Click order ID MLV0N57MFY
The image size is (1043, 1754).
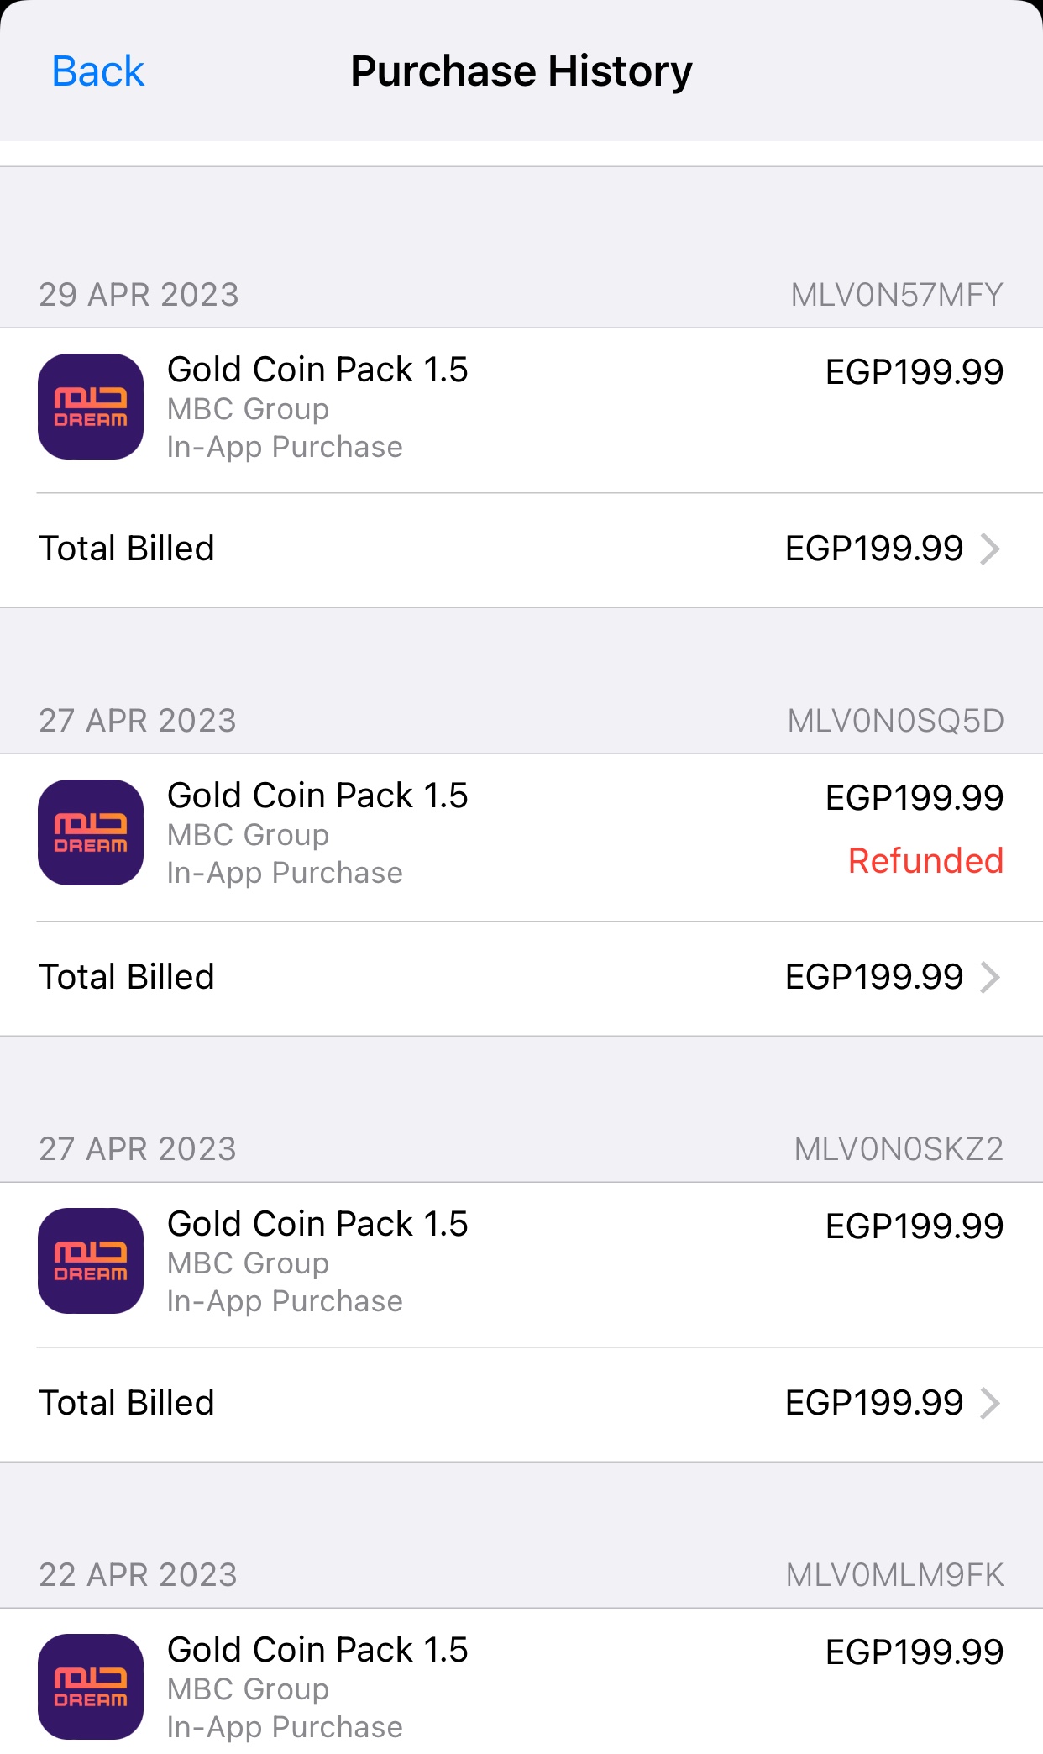point(897,295)
